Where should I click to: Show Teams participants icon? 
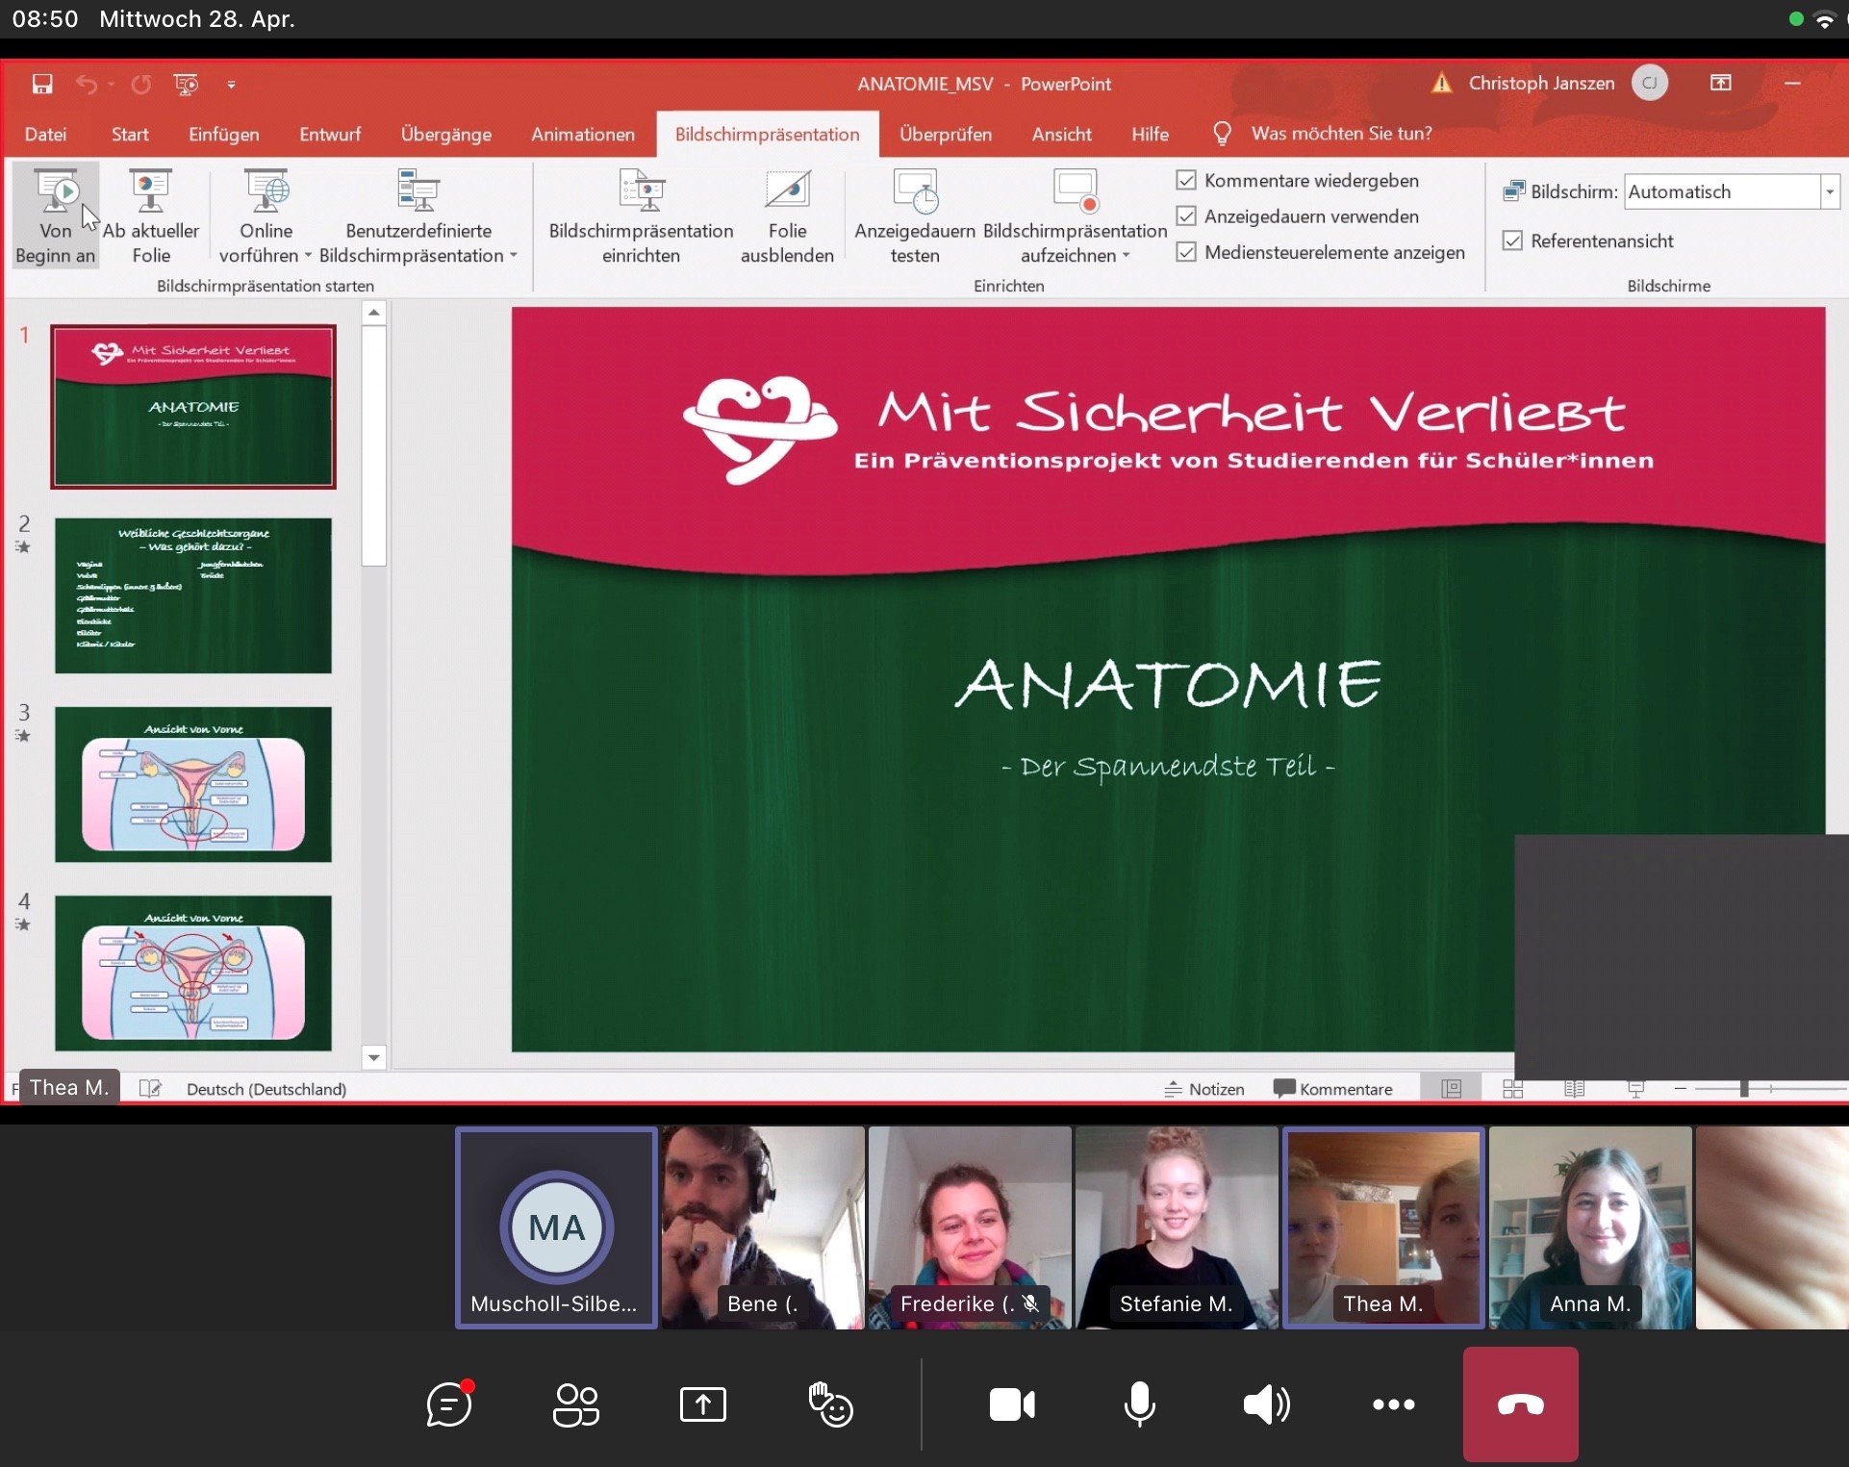click(576, 1404)
